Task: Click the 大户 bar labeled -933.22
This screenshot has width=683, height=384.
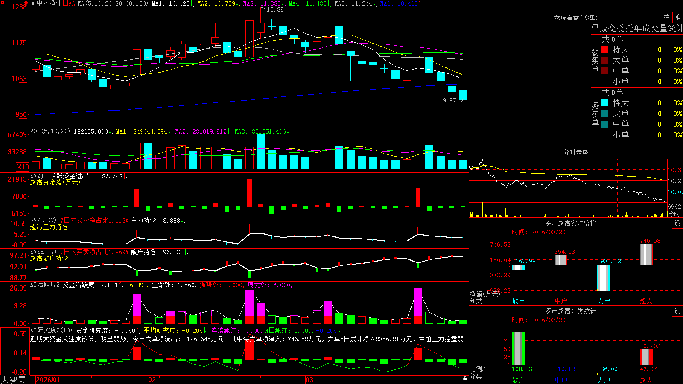Action: coord(604,278)
